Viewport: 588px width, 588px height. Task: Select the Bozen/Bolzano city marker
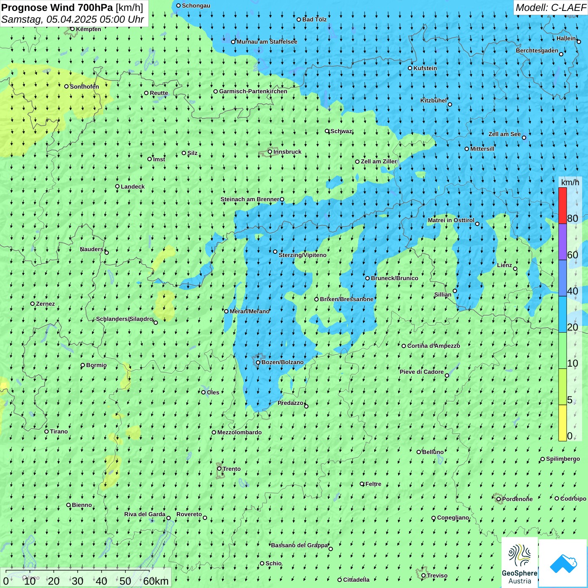[x=258, y=362]
